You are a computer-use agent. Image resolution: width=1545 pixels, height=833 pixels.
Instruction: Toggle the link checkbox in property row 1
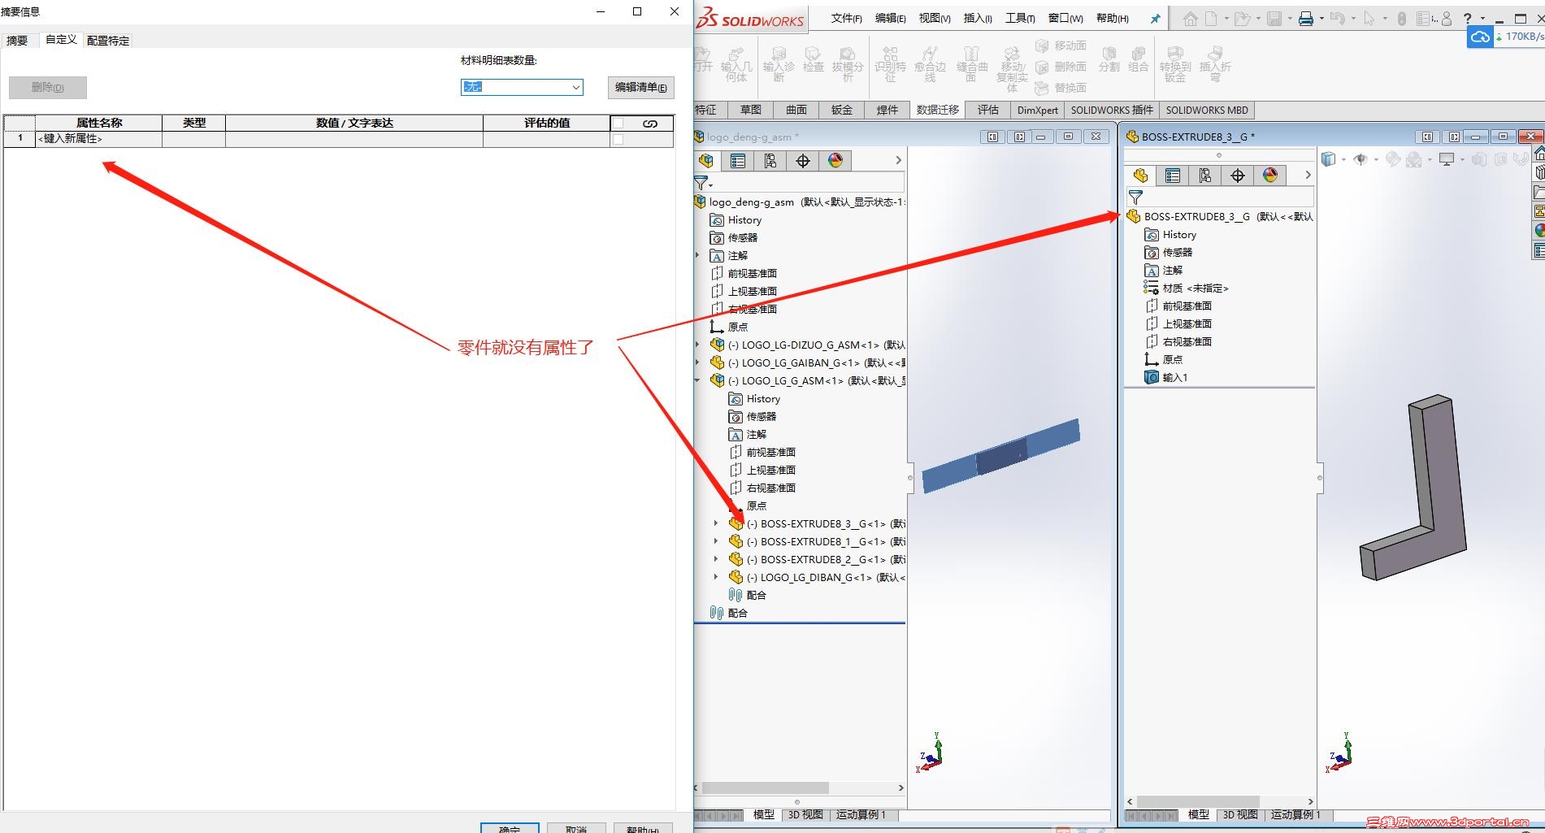point(618,139)
